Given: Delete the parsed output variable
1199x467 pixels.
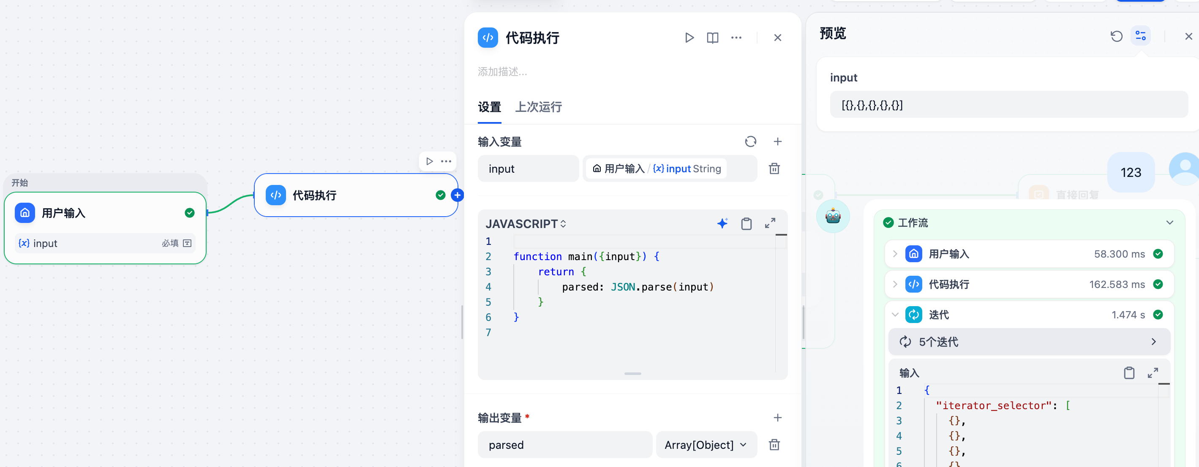Looking at the screenshot, I should coord(774,445).
